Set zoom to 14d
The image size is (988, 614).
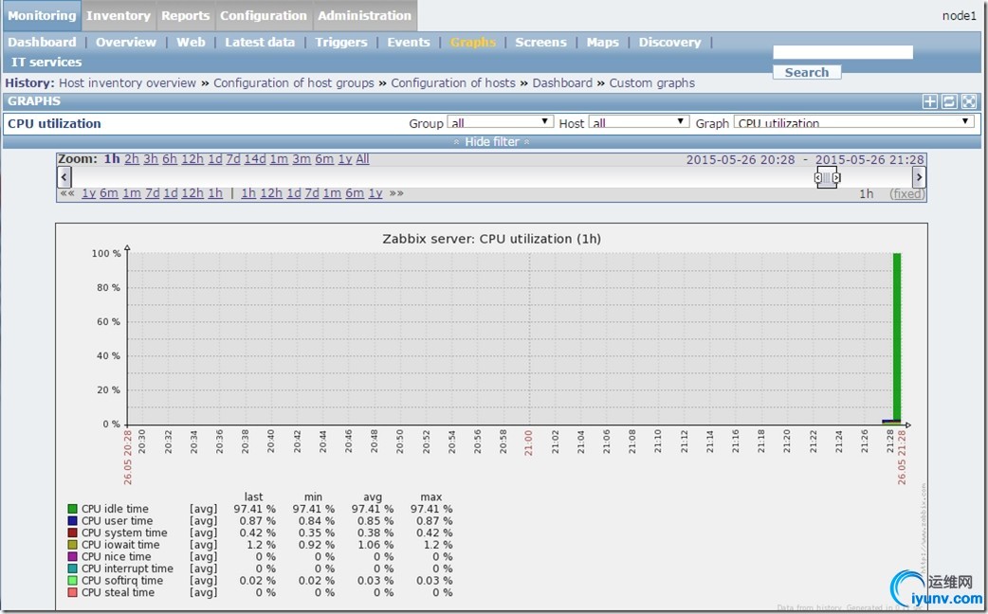pos(254,159)
